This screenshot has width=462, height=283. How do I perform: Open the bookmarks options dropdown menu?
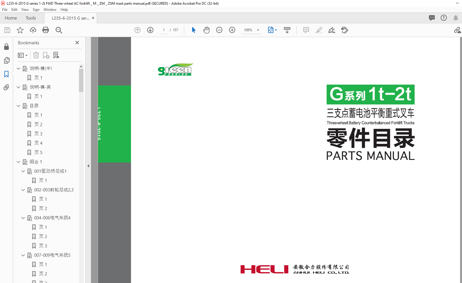[x=23, y=55]
